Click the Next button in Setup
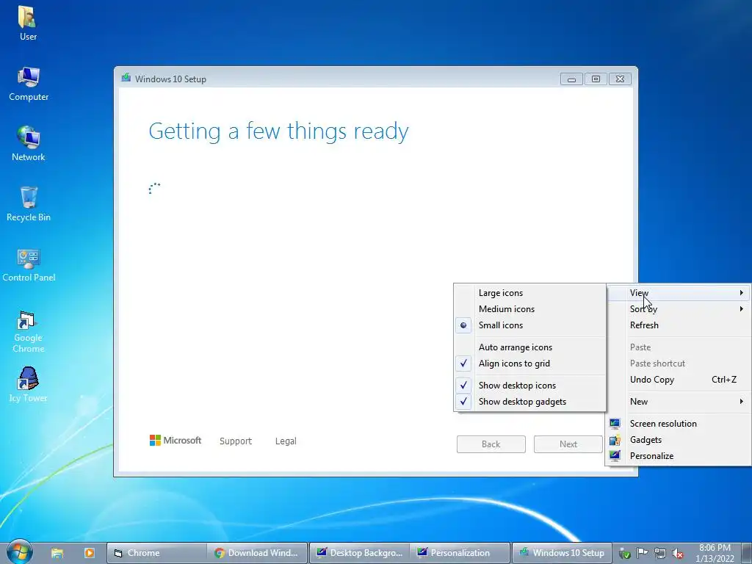 568,444
